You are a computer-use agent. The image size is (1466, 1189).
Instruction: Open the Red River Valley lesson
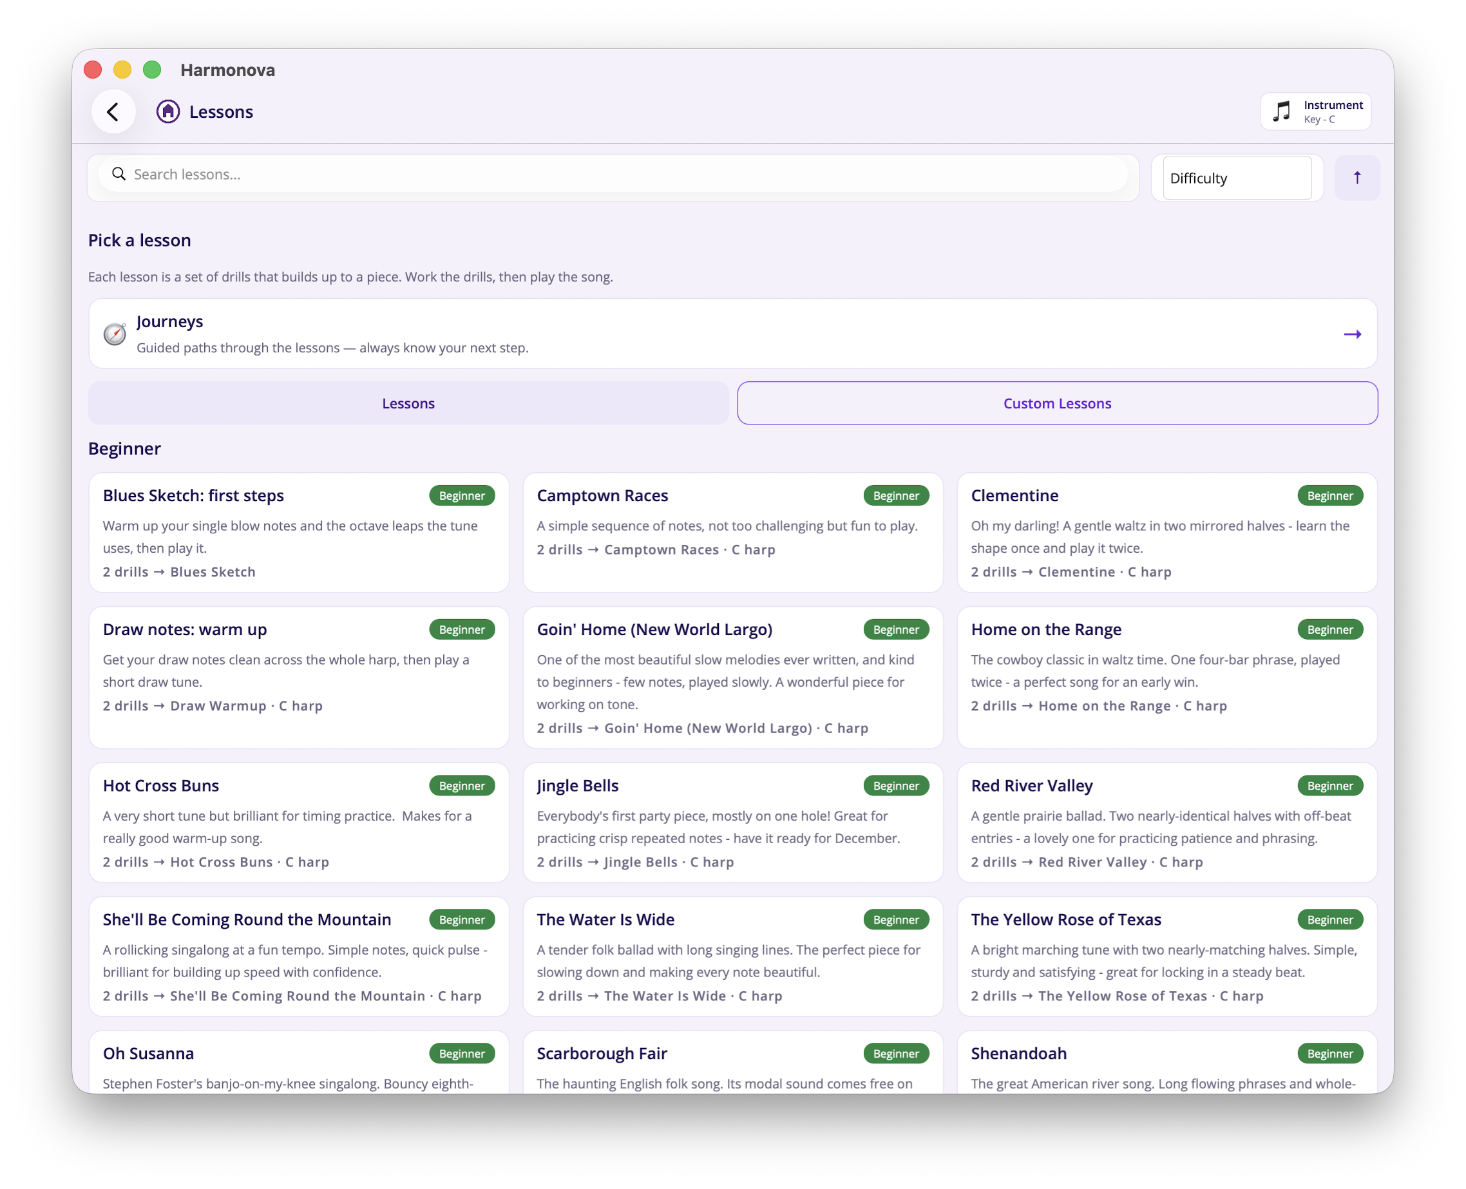tap(1166, 823)
